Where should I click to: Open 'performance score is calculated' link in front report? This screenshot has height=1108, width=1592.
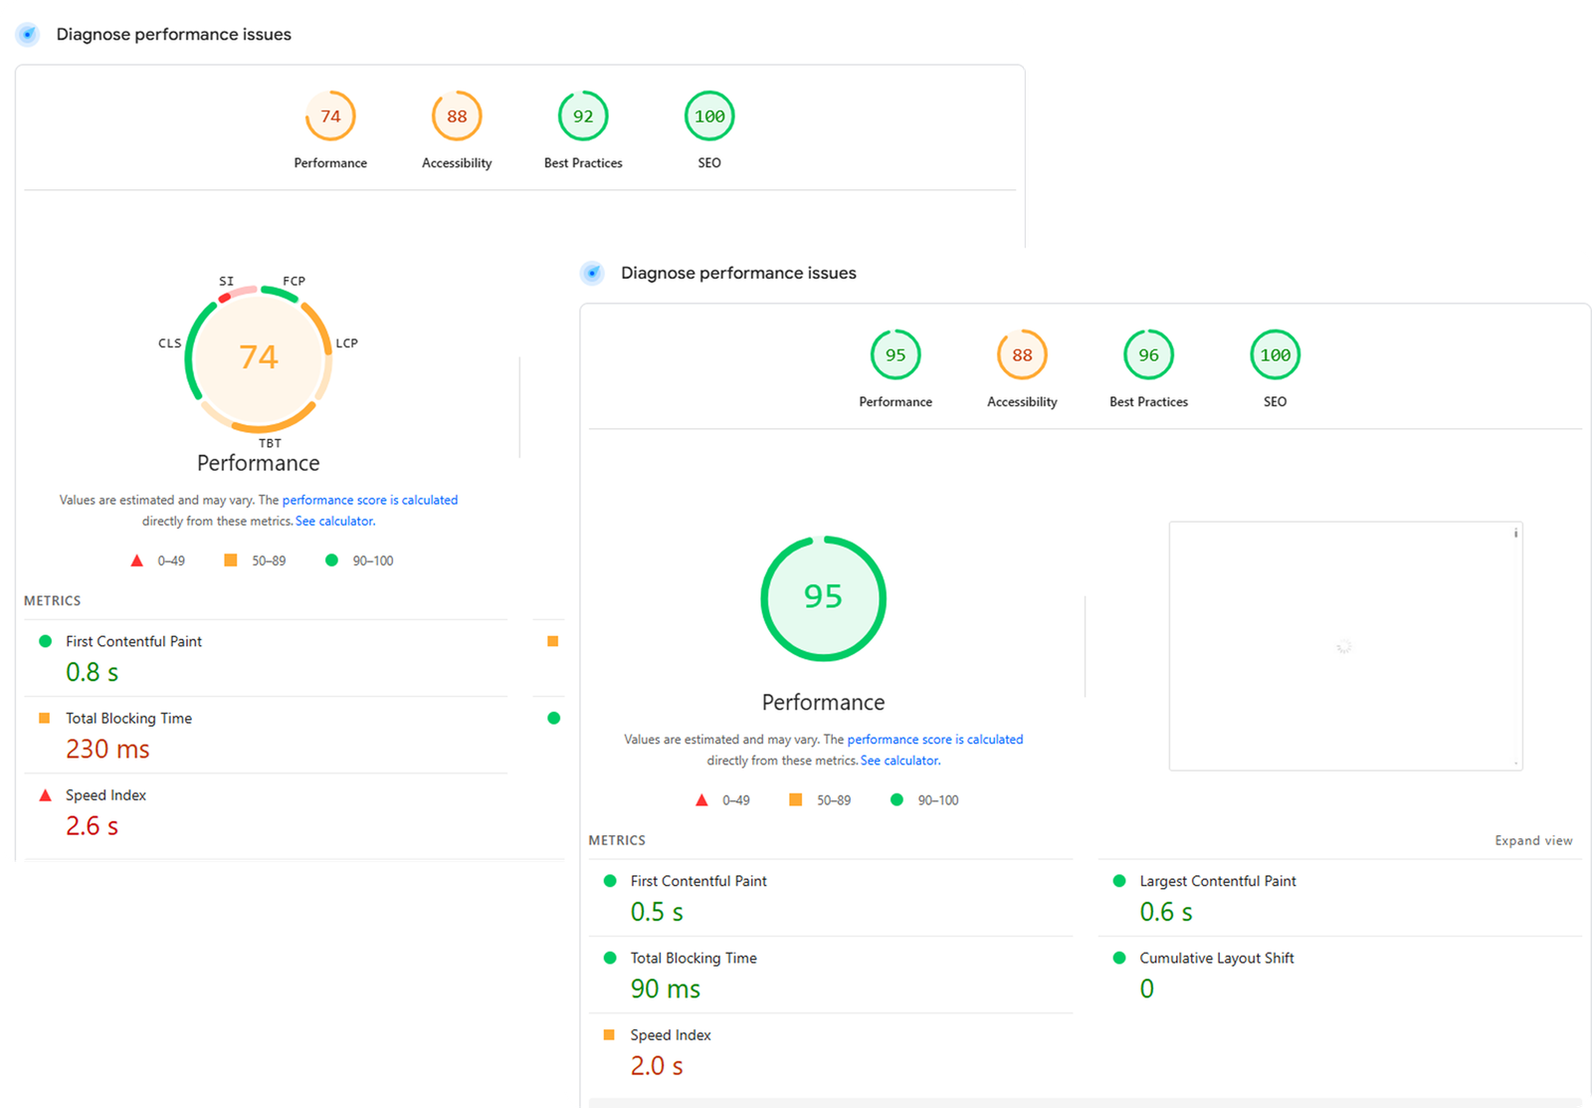point(935,739)
